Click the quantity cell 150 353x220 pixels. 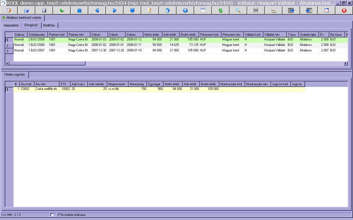coord(138,89)
